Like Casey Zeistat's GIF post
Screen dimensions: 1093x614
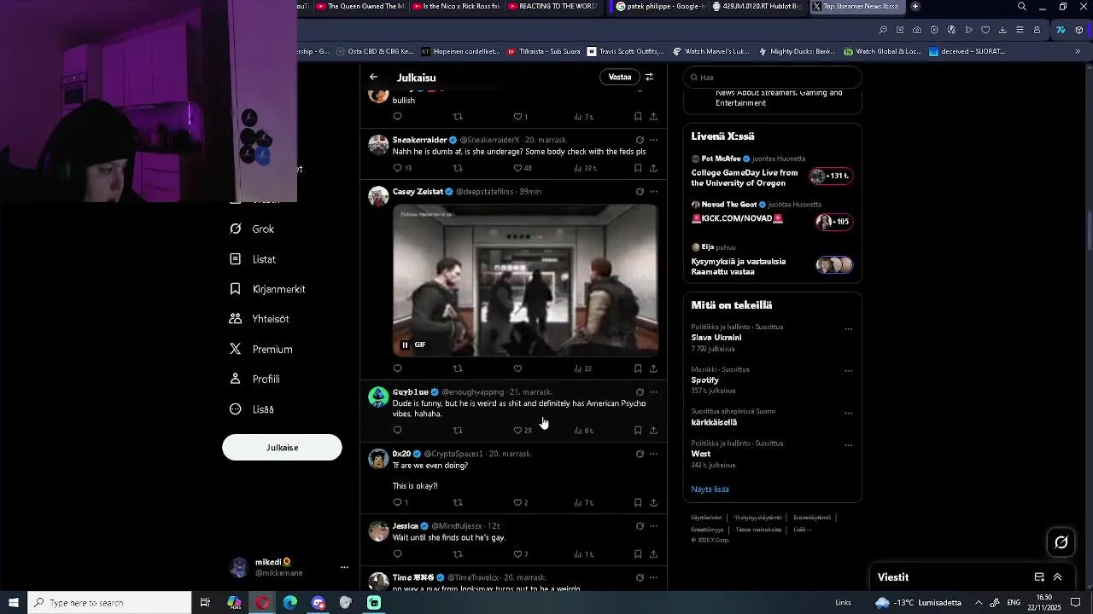[517, 368]
